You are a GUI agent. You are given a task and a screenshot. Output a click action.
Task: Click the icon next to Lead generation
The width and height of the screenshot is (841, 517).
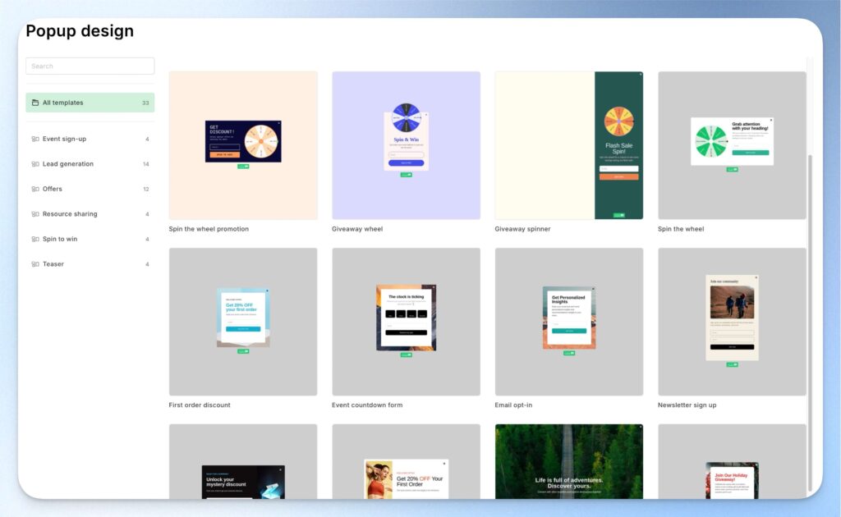point(34,164)
